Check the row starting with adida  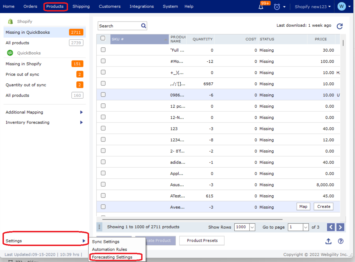tap(103, 162)
